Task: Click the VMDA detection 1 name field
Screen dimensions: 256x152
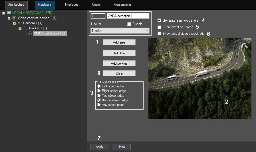Action: click(x=128, y=16)
